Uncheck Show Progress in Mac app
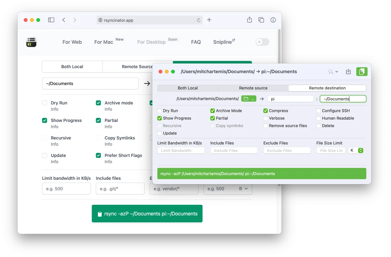Image resolution: width=391 pixels, height=257 pixels. click(160, 118)
